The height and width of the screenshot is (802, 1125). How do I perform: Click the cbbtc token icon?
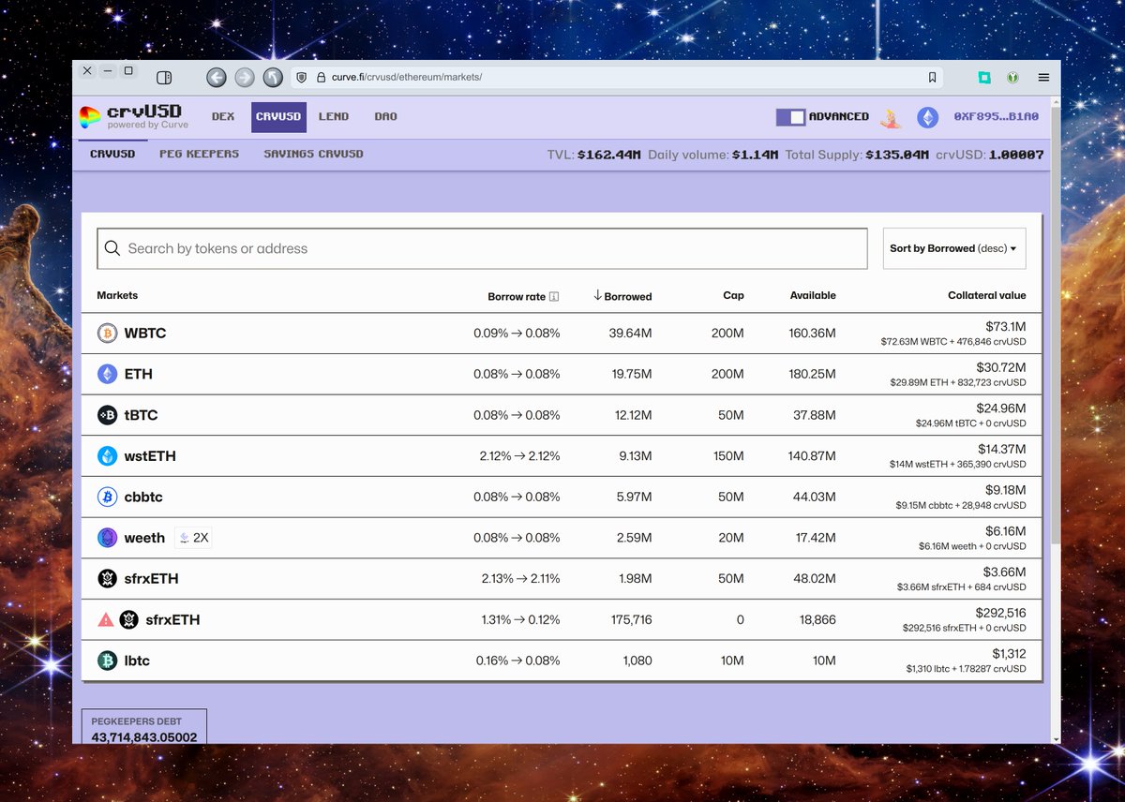coord(108,497)
